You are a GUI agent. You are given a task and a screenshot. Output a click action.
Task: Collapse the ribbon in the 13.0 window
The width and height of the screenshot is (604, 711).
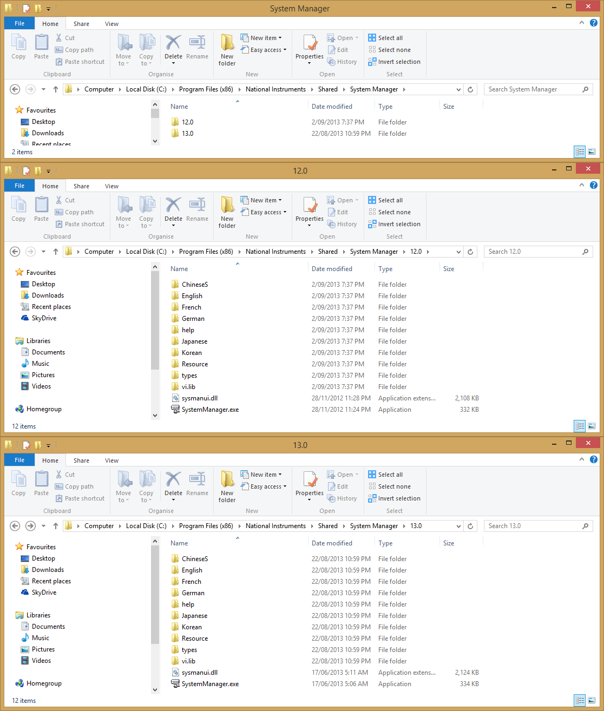tap(582, 459)
